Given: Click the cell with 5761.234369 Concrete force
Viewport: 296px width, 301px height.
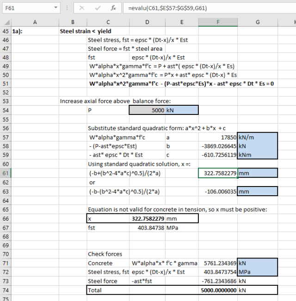Looking at the screenshot, I should (x=218, y=263).
